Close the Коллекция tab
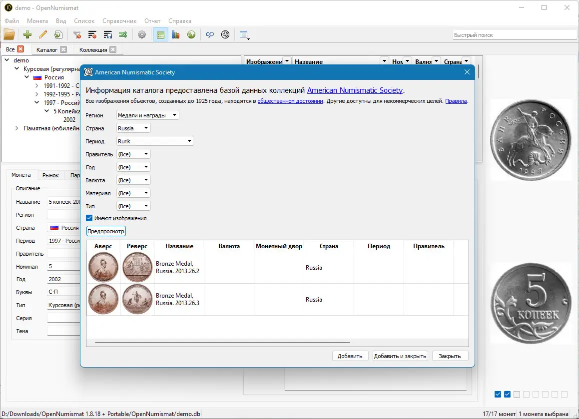Image resolution: width=579 pixels, height=419 pixels. pyautogui.click(x=113, y=49)
